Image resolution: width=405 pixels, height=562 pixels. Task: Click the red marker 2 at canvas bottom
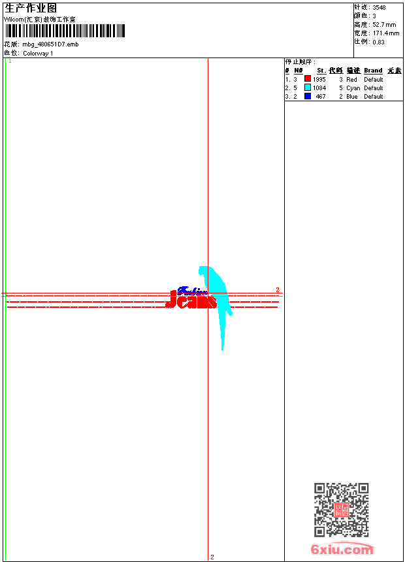pos(212,557)
